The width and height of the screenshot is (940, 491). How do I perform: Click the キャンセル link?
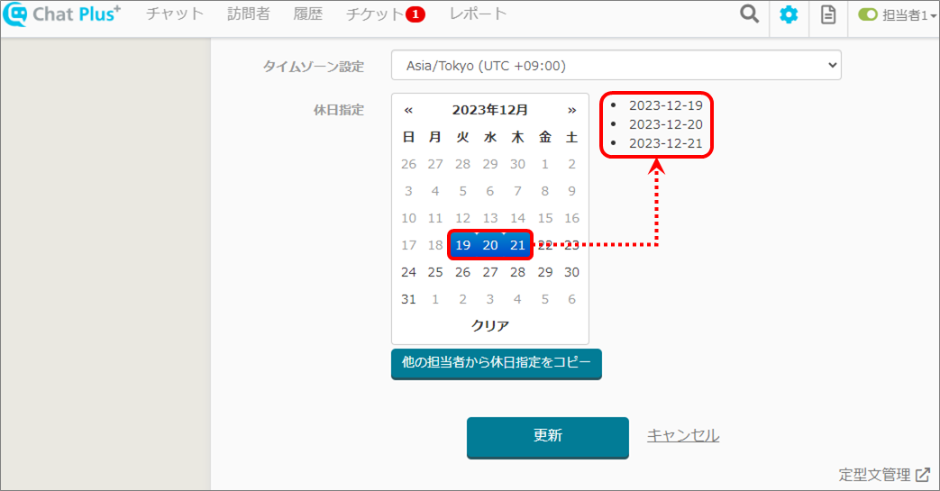682,436
